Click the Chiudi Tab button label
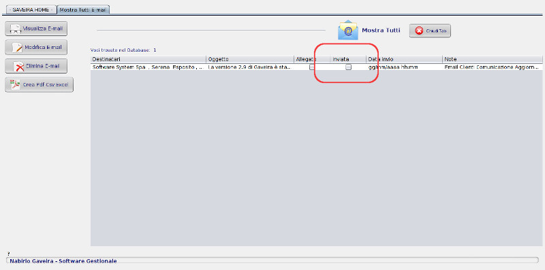The width and height of the screenshot is (545, 270). coord(436,31)
